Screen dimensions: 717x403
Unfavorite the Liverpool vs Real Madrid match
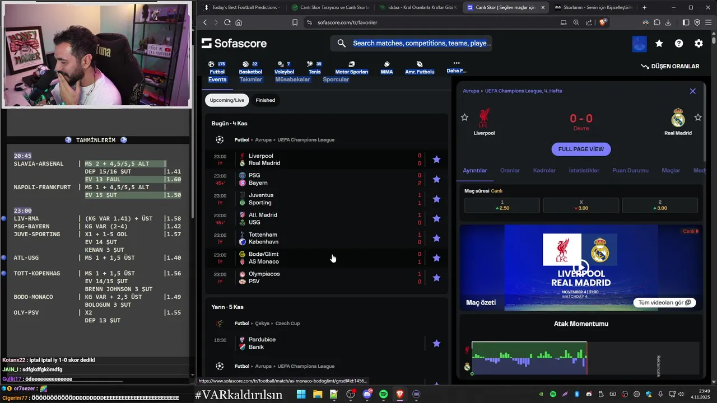click(436, 160)
